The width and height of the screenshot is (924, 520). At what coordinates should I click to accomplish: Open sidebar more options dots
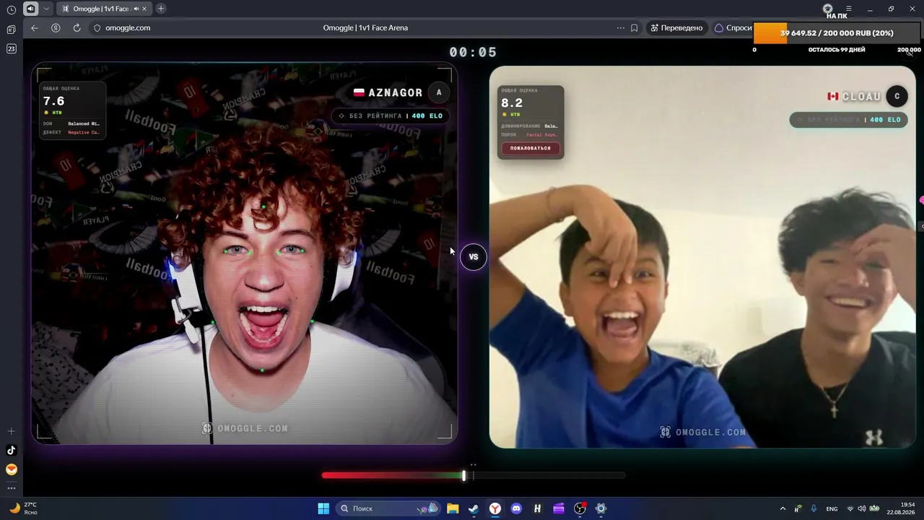[11, 488]
